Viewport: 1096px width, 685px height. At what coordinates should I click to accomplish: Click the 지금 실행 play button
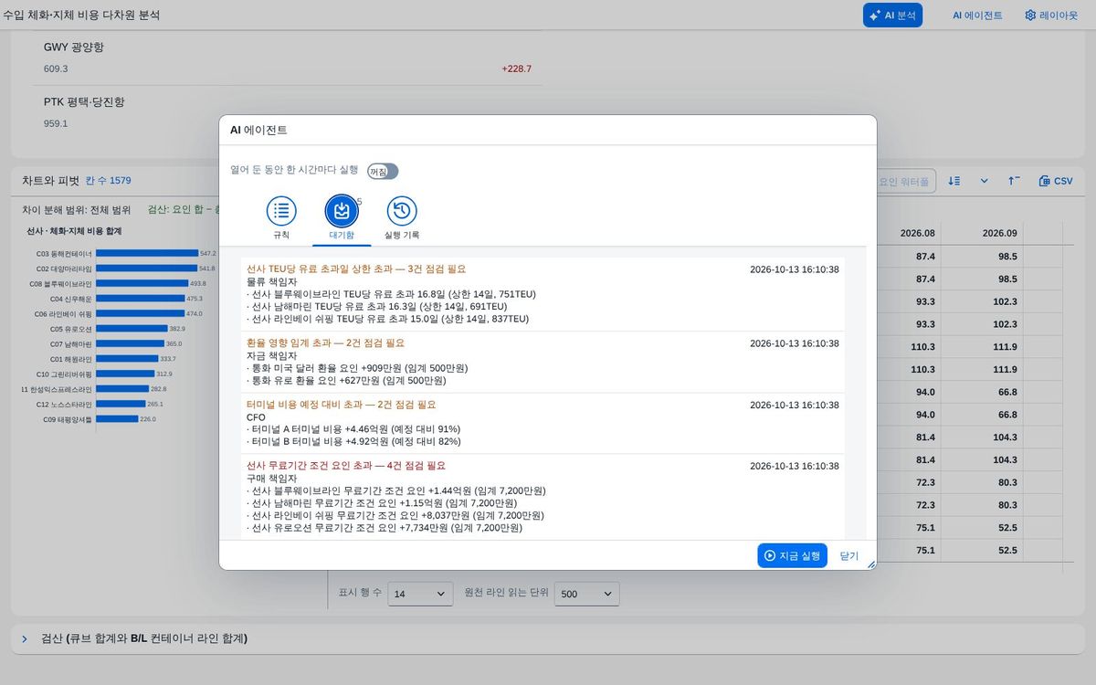pos(792,555)
